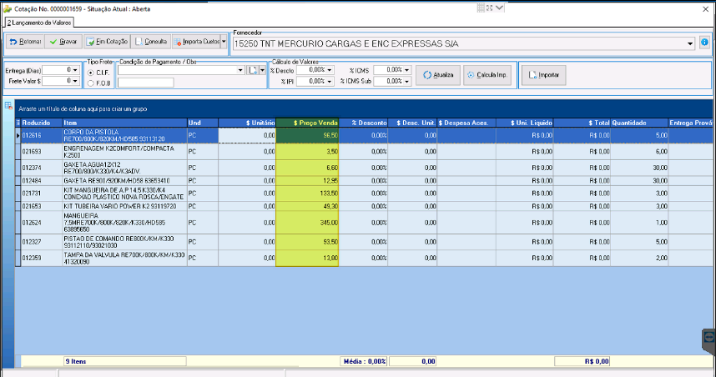This screenshot has height=377, width=716.
Task: Select the F.O.B freight radio option
Action: pyautogui.click(x=90, y=83)
